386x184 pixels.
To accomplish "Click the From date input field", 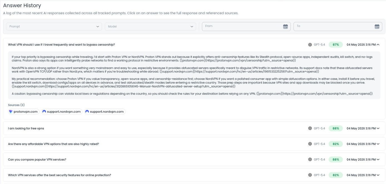I will click(x=246, y=26).
